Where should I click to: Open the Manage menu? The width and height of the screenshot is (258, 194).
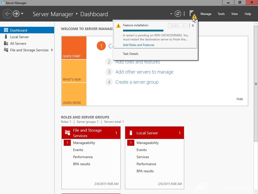coord(206,14)
